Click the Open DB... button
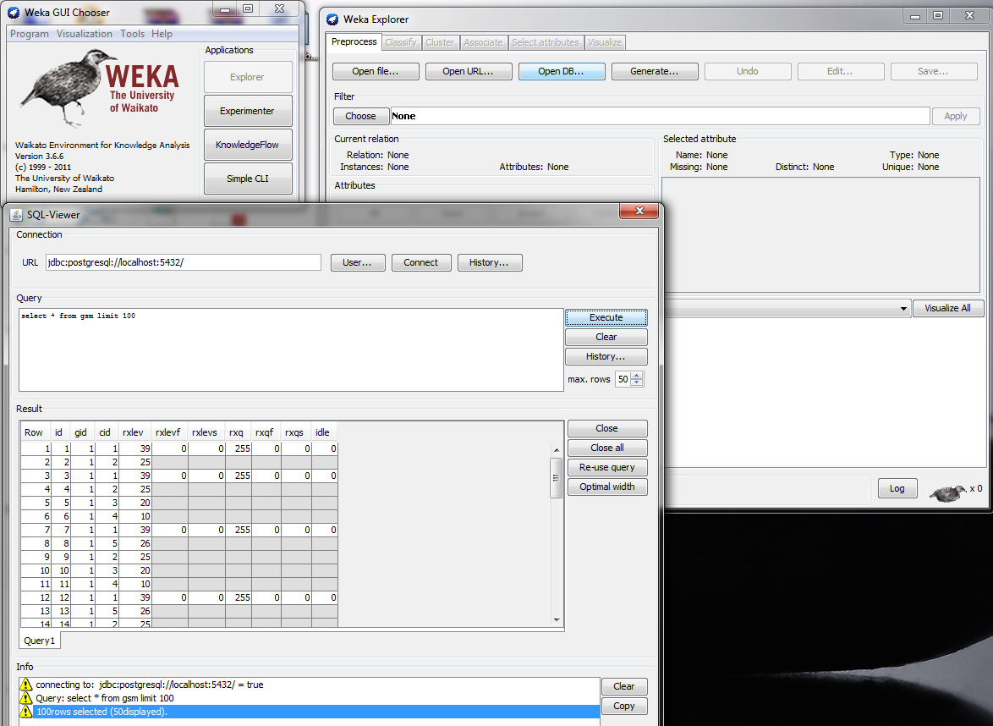Image resolution: width=993 pixels, height=726 pixels. click(561, 72)
